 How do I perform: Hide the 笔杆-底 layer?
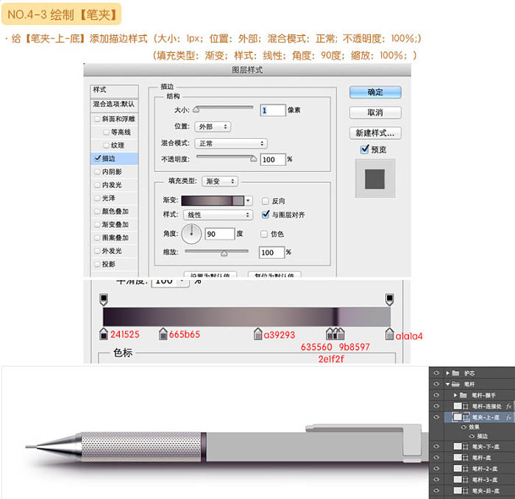tap(436, 457)
